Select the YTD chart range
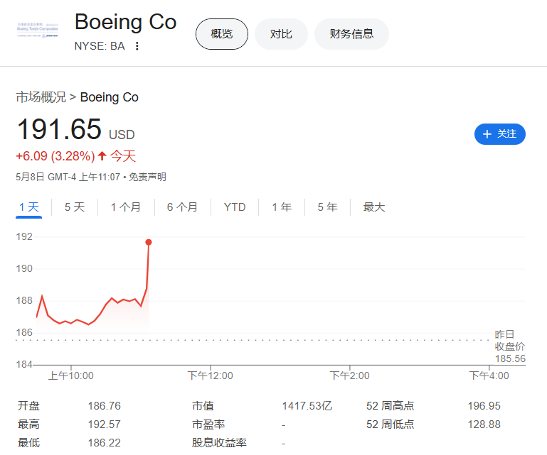The height and width of the screenshot is (455, 547). tap(235, 207)
